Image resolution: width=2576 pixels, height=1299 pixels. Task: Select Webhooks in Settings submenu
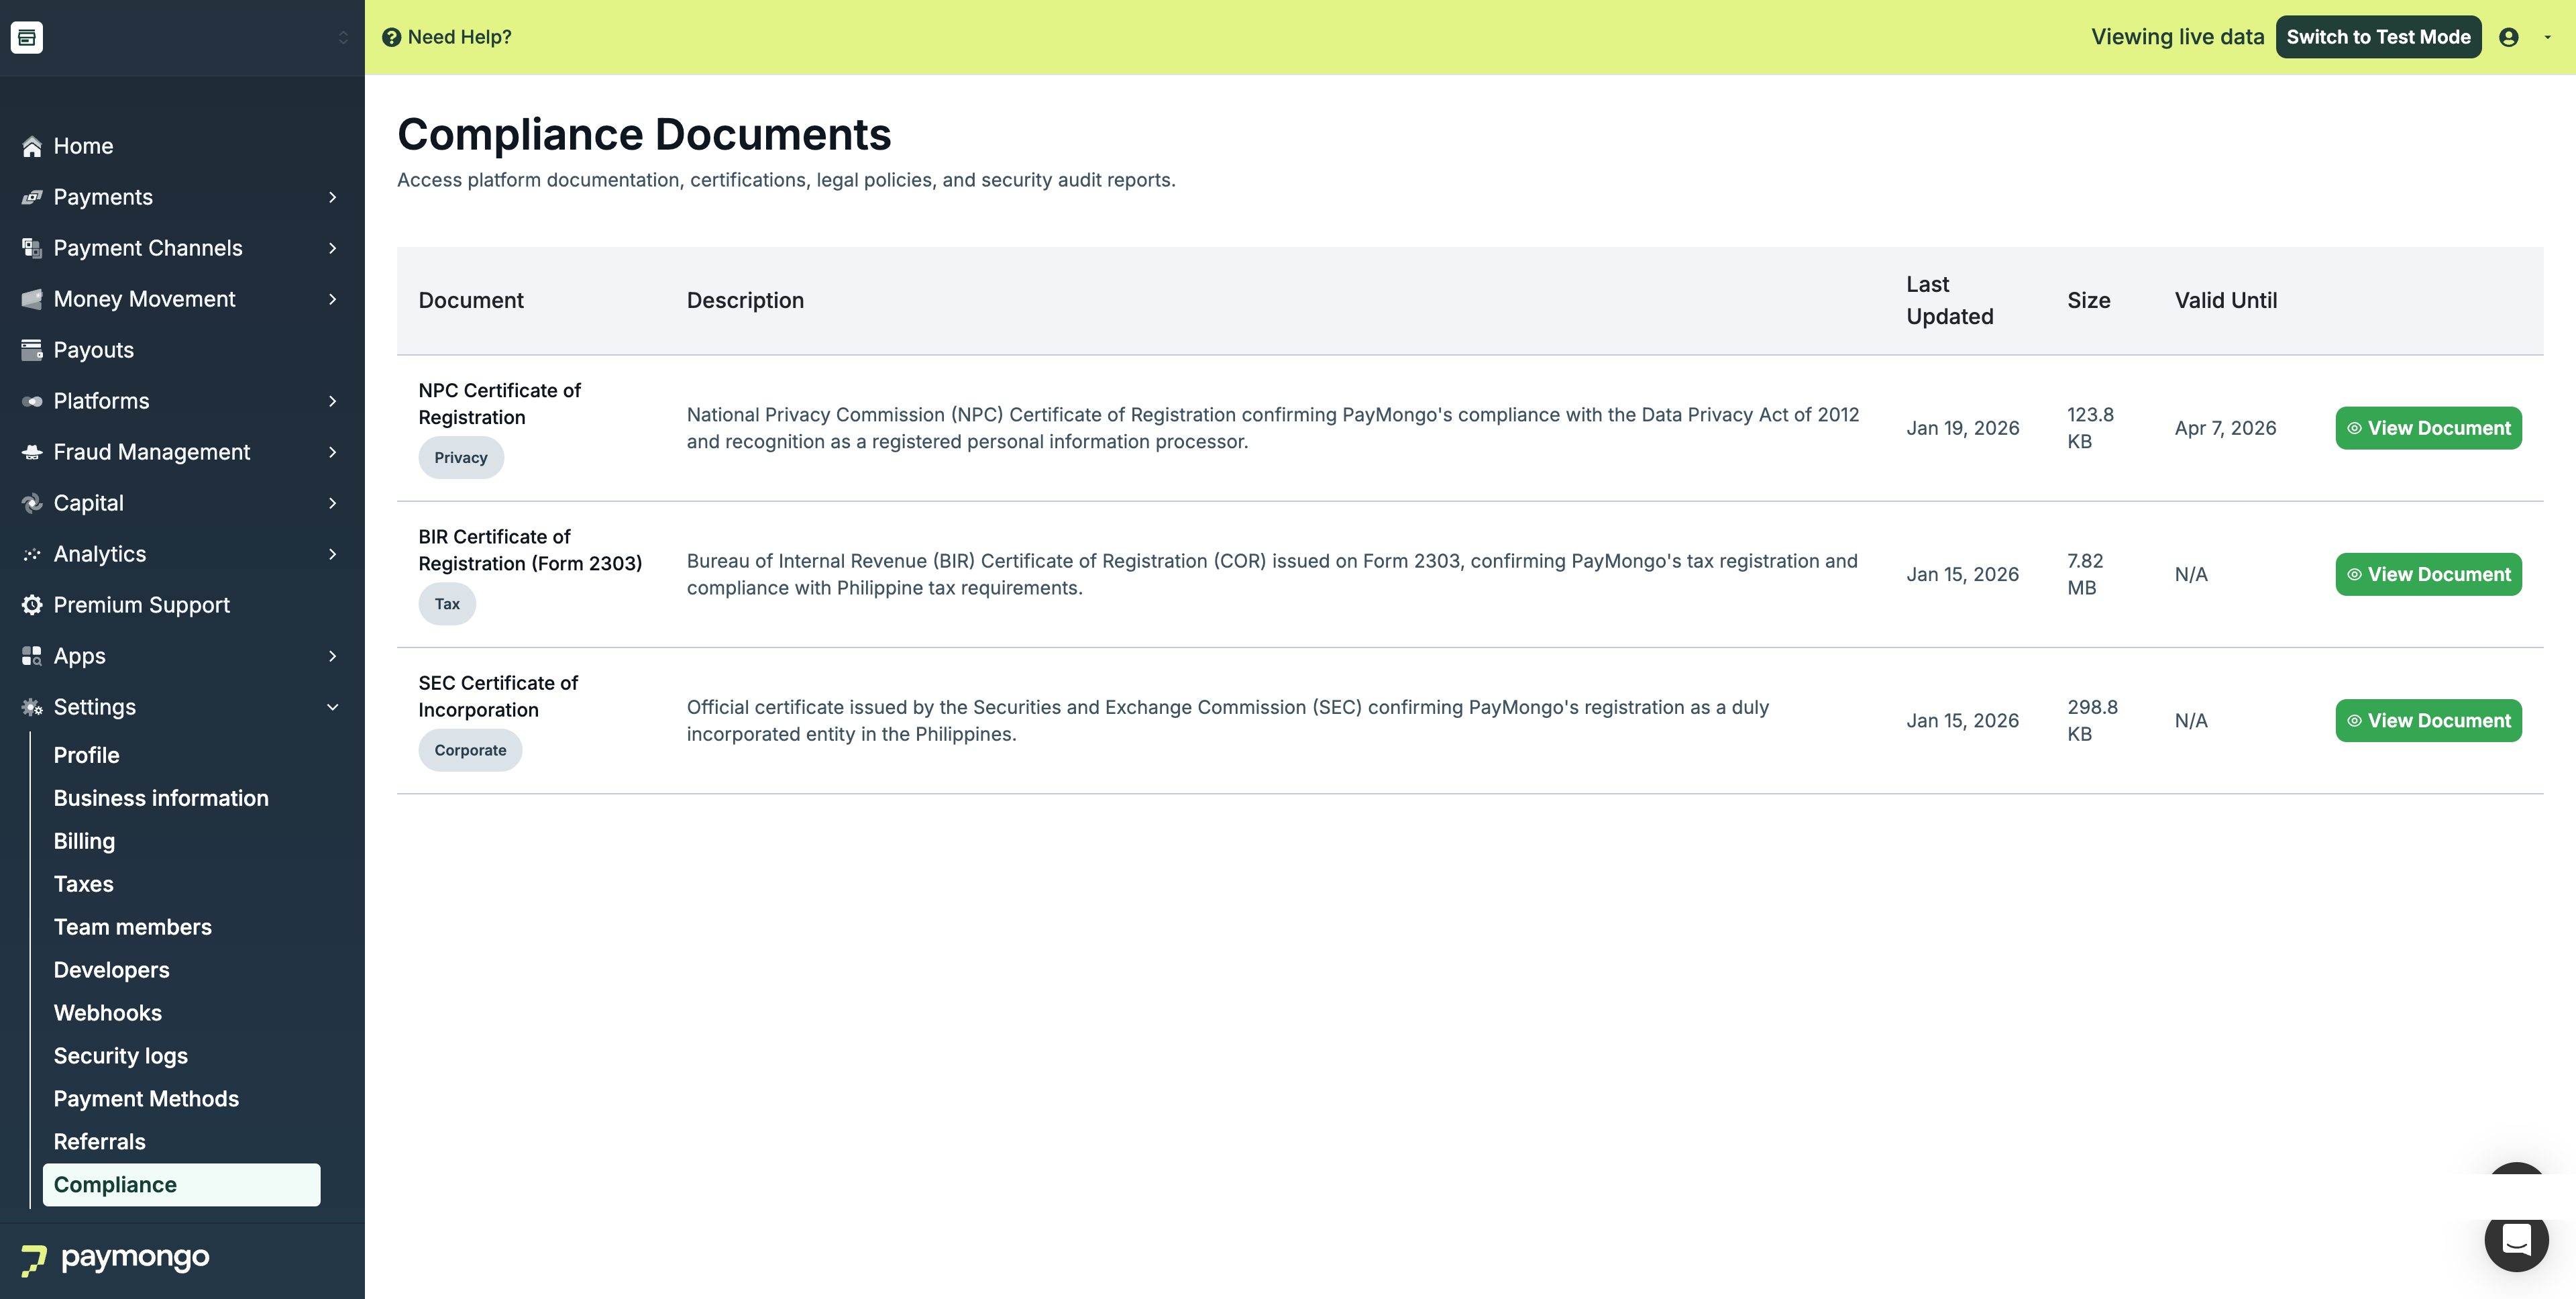coord(107,1013)
